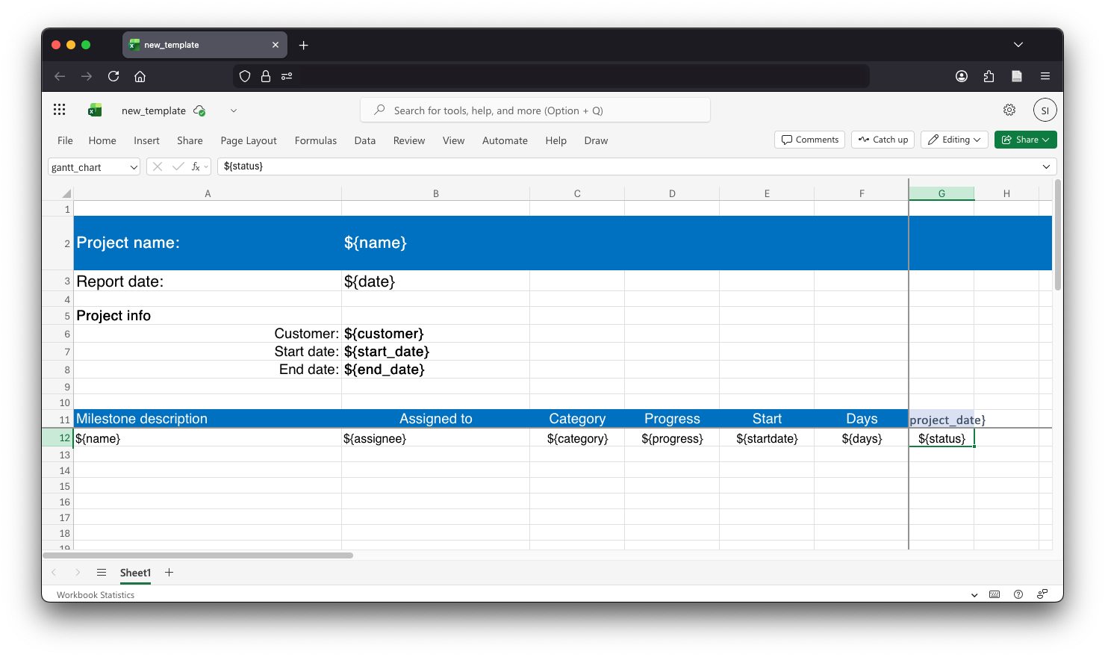Click the Excel logo icon
1105x657 pixels.
tap(95, 110)
